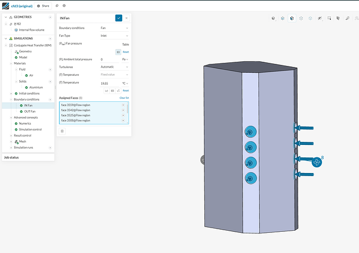Image resolution: width=359 pixels, height=253 pixels.
Task: Add a new geometry with plus icon
Action: pyautogui.click(x=50, y=17)
